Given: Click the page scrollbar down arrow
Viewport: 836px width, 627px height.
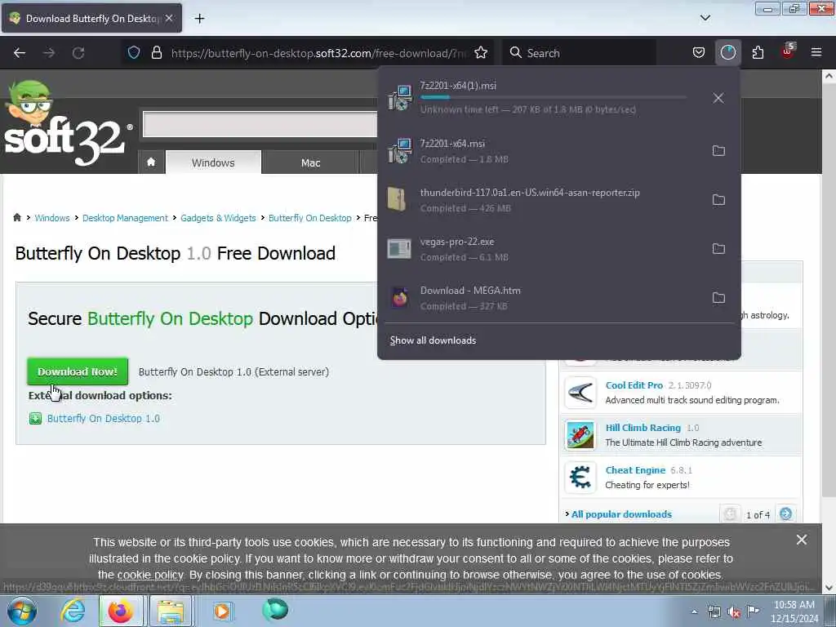Looking at the screenshot, I should click(829, 588).
